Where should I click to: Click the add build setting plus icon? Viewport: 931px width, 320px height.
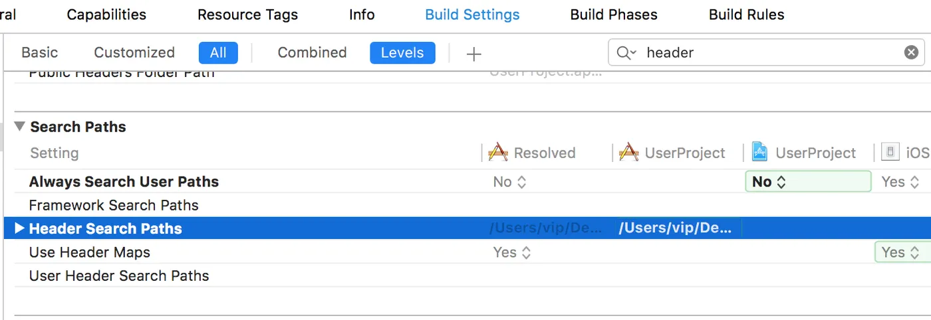point(473,54)
